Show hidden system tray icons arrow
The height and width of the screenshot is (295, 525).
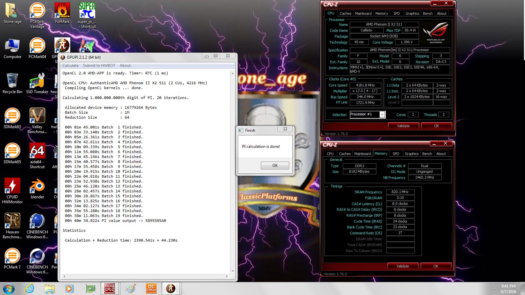tap(494, 289)
